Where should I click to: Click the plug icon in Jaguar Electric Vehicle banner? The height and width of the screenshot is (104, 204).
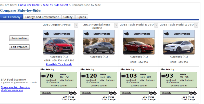click(x=47, y=34)
